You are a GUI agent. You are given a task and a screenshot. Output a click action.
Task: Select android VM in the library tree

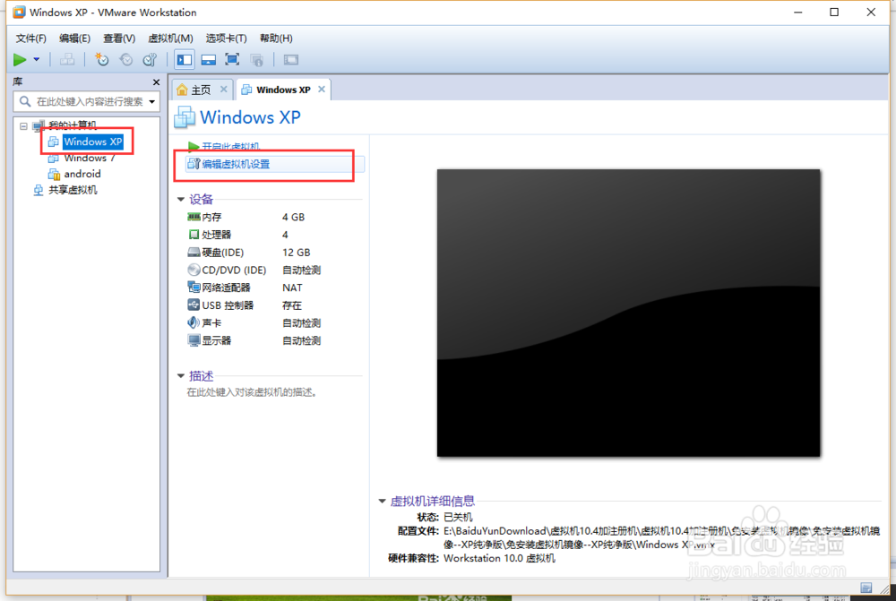[82, 174]
